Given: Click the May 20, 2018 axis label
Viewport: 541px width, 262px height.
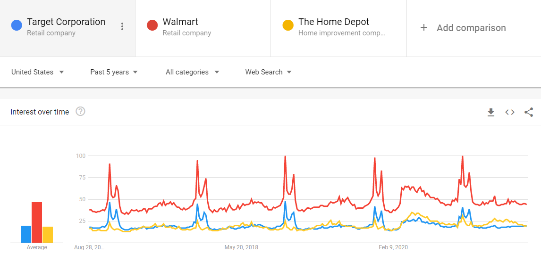Looking at the screenshot, I should click(241, 247).
